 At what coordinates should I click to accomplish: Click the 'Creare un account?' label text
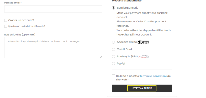pyautogui.click(x=21, y=20)
